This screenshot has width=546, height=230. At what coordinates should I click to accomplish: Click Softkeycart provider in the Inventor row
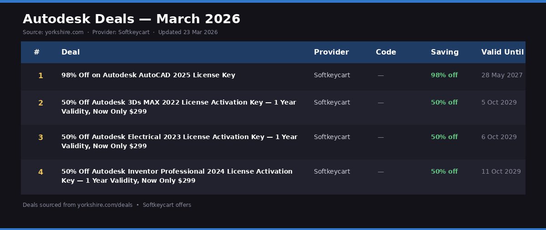pos(332,171)
